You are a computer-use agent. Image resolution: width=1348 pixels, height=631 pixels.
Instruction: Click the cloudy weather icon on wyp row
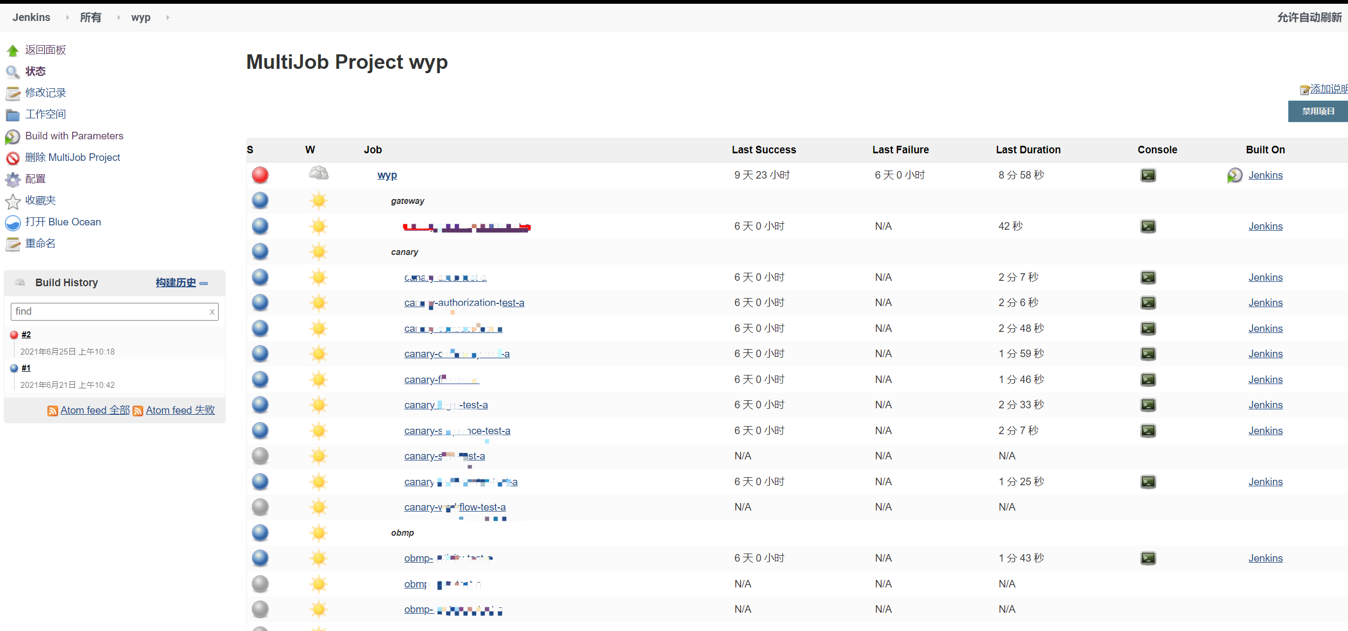pos(318,173)
